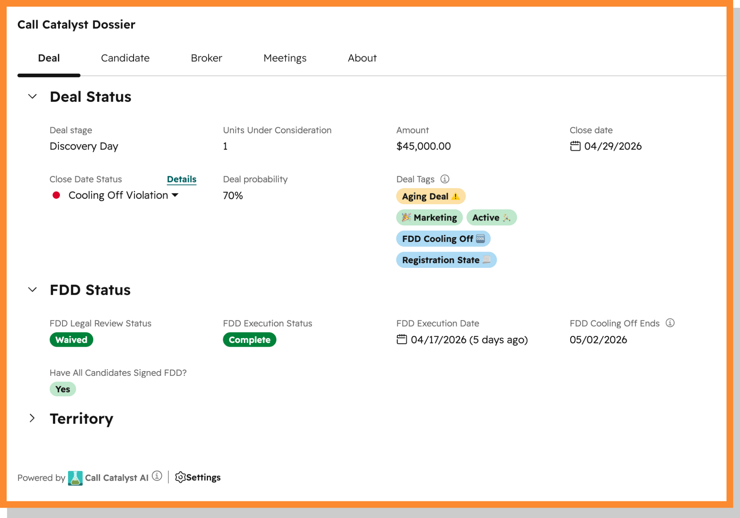Screen dimensions: 740x518
Task: Switch to the Candidate tab
Action: click(125, 58)
